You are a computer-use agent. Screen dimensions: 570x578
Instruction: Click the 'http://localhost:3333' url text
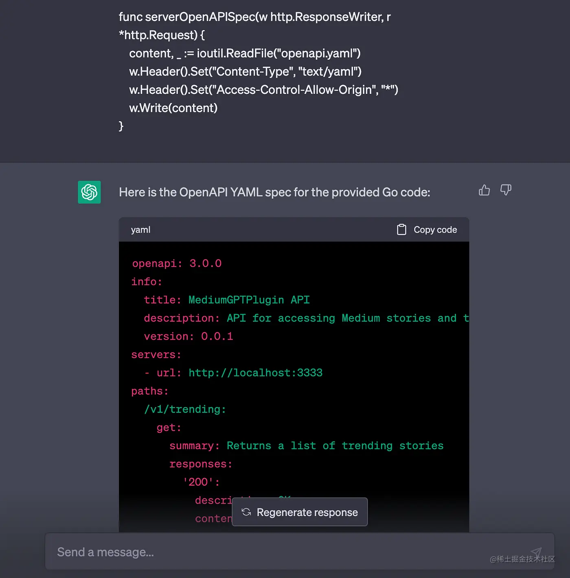[x=255, y=373]
